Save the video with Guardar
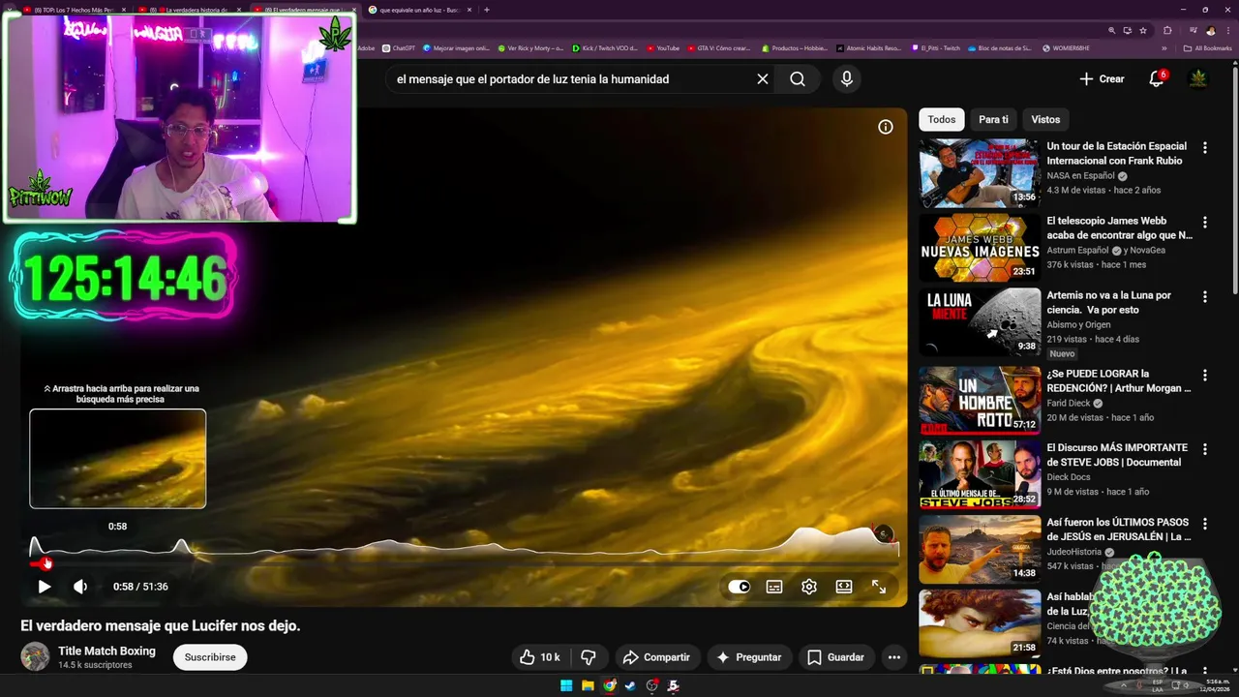 click(835, 657)
